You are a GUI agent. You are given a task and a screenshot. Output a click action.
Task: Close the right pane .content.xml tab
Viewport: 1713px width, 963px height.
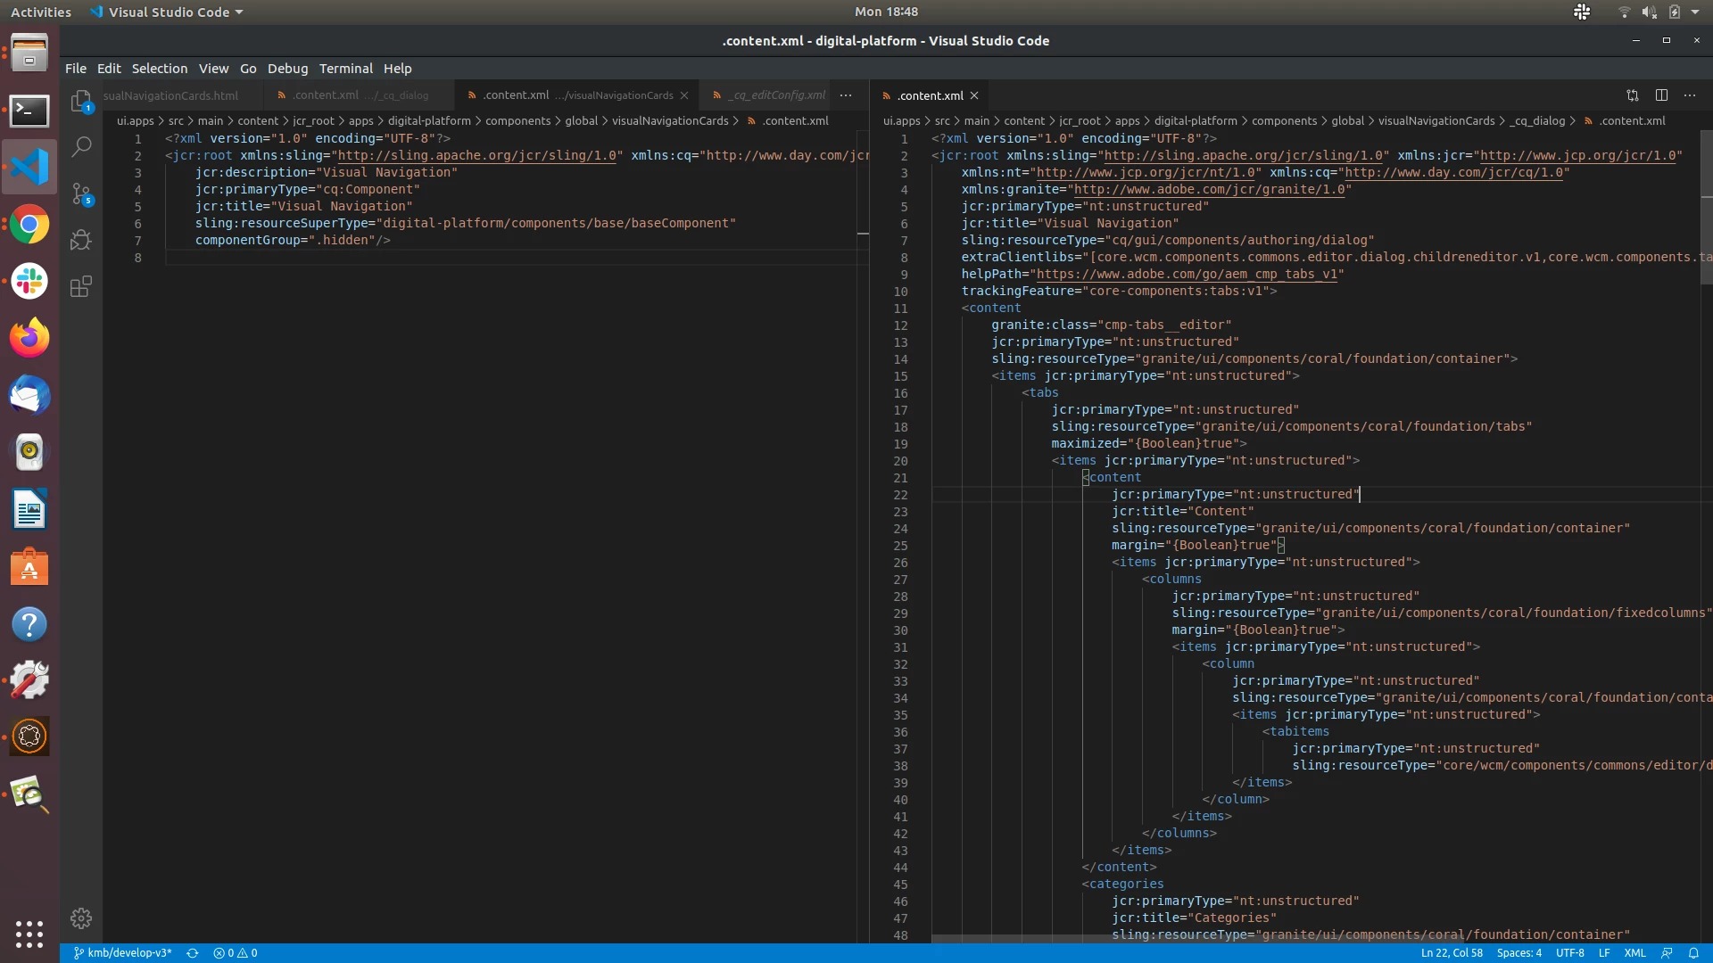(974, 95)
